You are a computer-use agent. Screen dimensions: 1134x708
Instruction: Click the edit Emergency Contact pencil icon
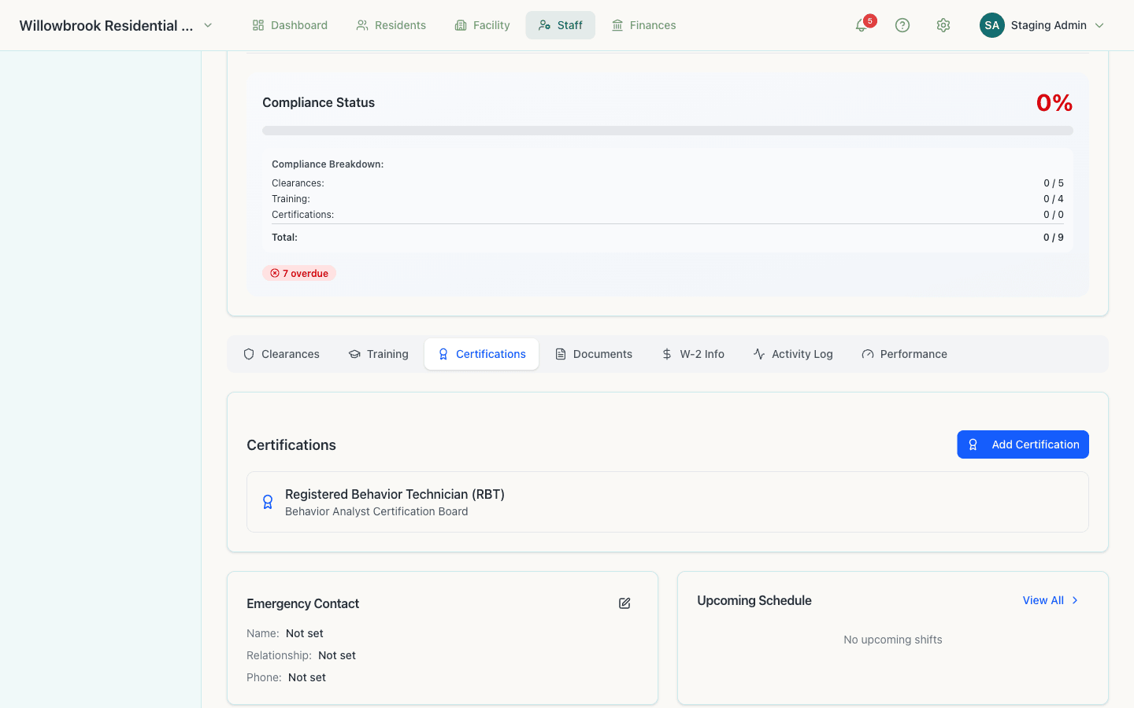tap(624, 603)
